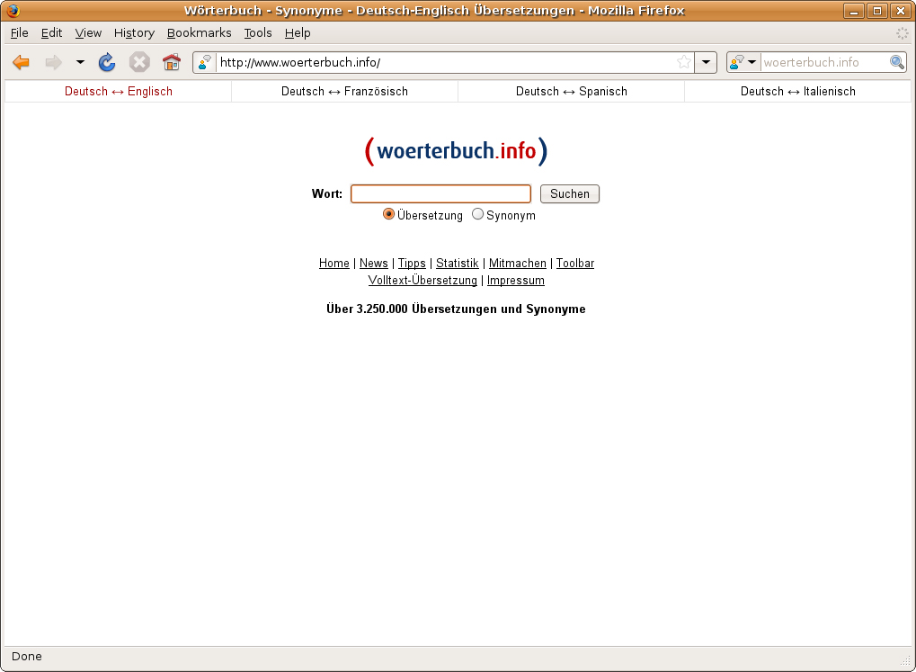916x672 pixels.
Task: Open the Bookmarks menu
Action: point(200,32)
